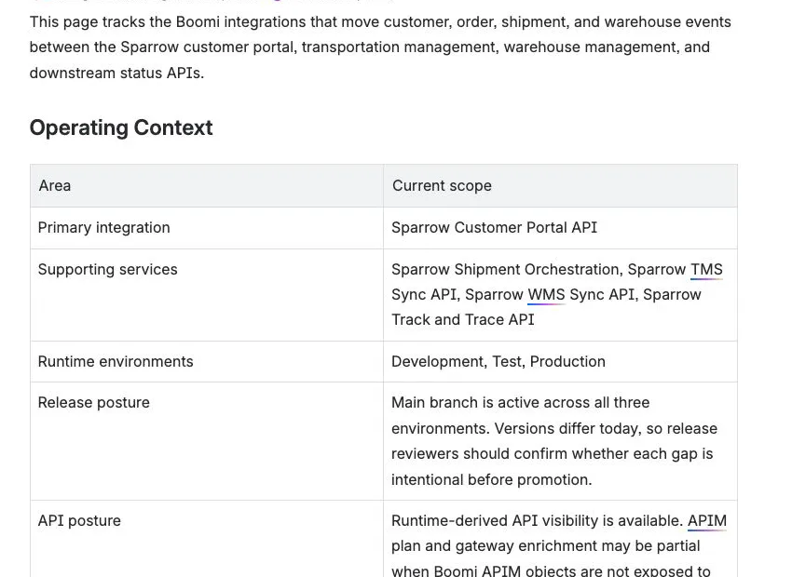
Task: Click 'Development, Test, Production' cell
Action: [x=560, y=362]
